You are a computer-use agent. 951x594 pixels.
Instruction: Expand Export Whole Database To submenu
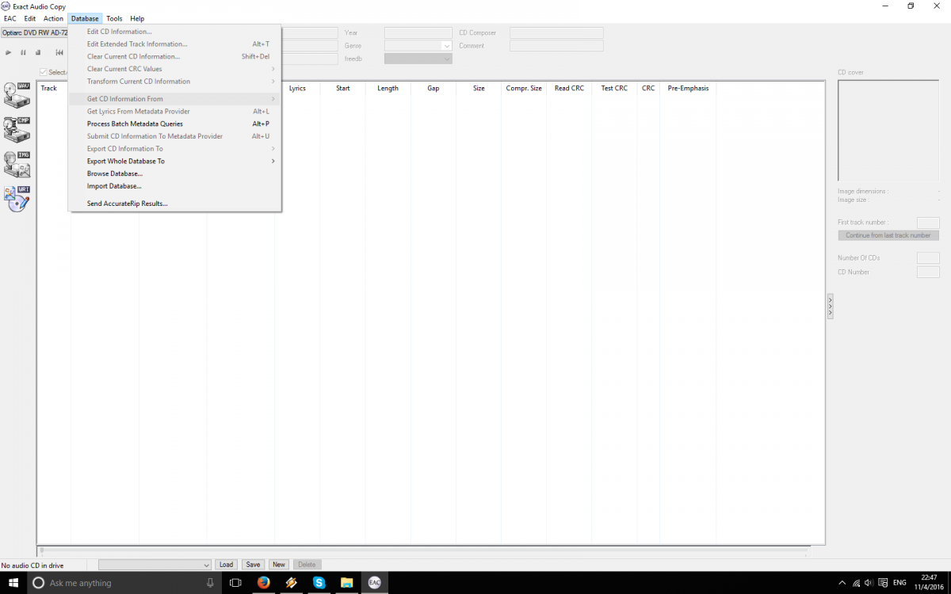click(174, 161)
